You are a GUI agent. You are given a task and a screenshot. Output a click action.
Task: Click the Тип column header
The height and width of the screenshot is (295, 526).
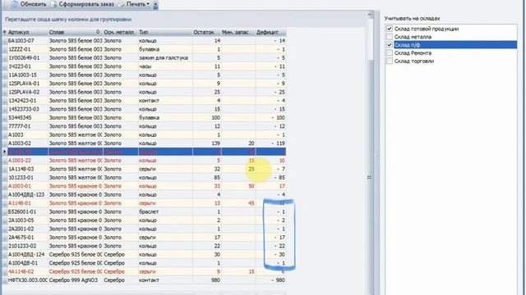click(x=165, y=32)
